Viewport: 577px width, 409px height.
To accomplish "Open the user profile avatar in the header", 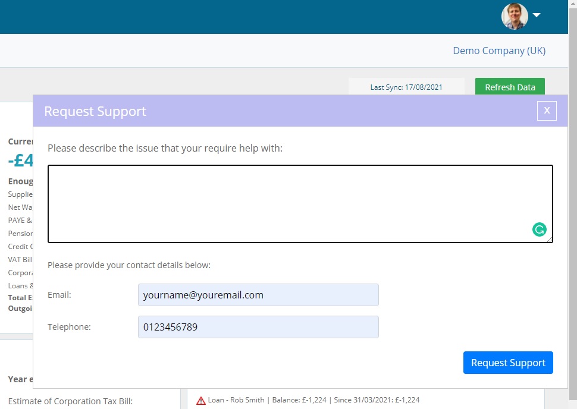I will 514,16.
